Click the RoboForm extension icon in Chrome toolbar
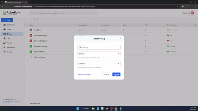 click(183, 6)
